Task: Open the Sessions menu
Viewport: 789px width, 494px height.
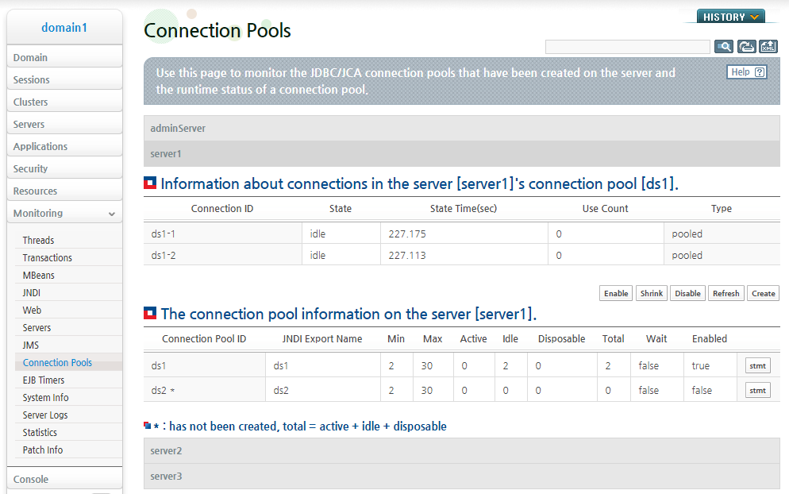Action: tap(65, 79)
